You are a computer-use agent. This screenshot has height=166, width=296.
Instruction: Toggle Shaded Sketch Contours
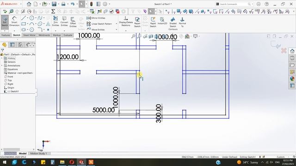pyautogui.click(x=173, y=24)
